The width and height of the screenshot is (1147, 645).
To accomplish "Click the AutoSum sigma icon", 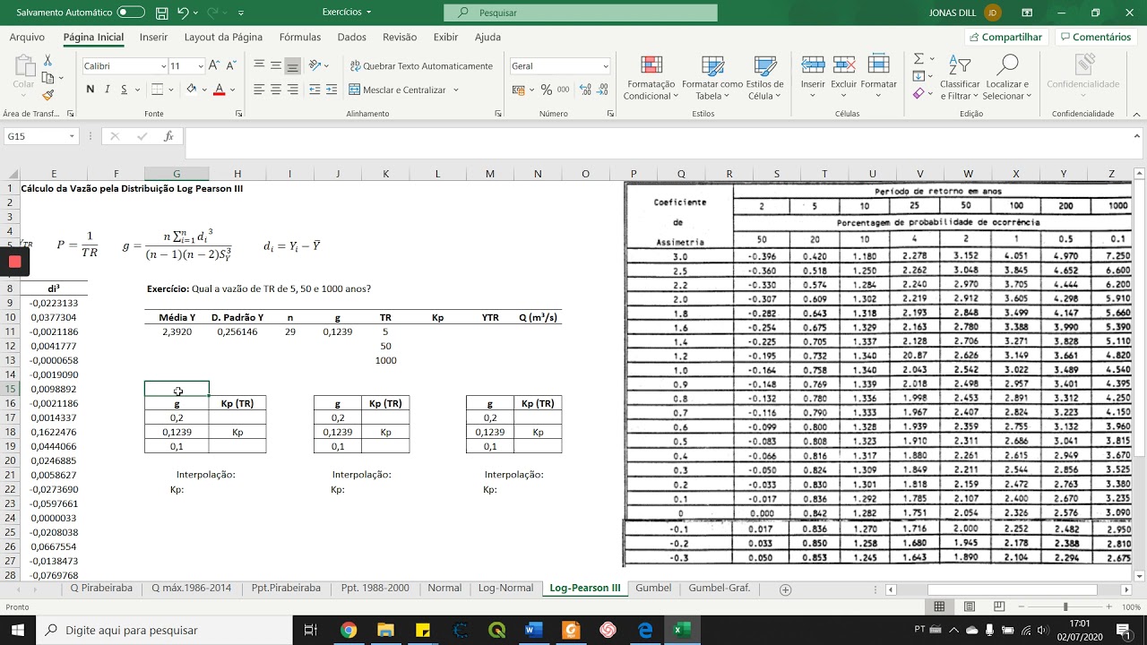I will tap(918, 58).
